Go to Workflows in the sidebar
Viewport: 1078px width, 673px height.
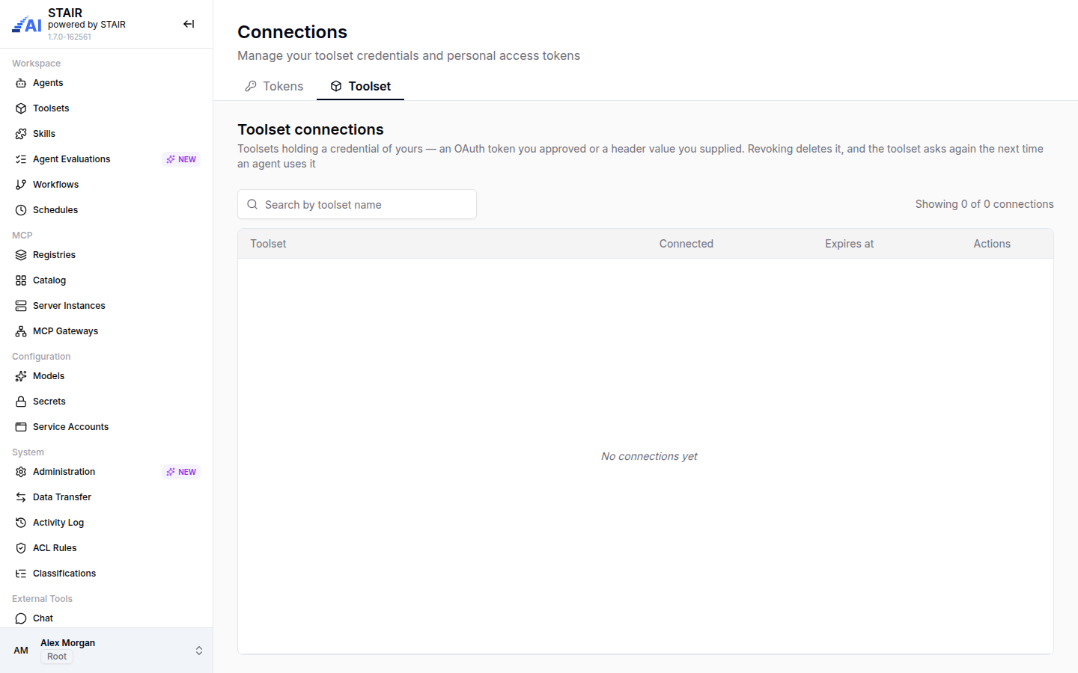tap(106, 185)
